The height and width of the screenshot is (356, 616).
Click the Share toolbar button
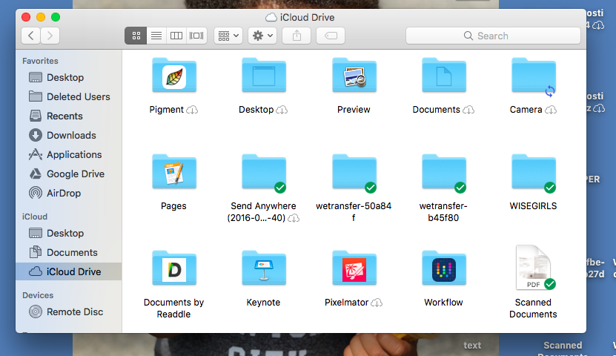click(x=297, y=36)
